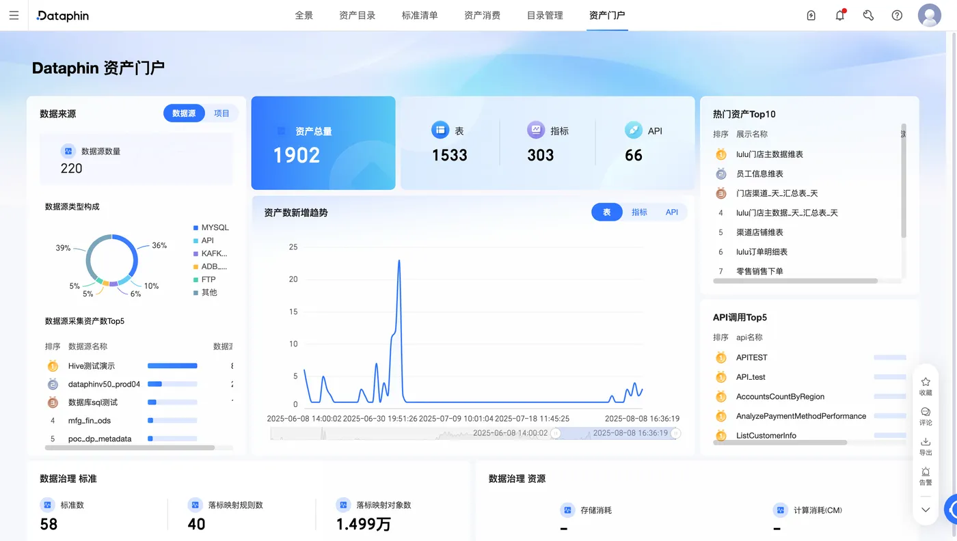This screenshot has width=957, height=541.
Task: Go to the 资产消费 tab
Action: tap(482, 15)
